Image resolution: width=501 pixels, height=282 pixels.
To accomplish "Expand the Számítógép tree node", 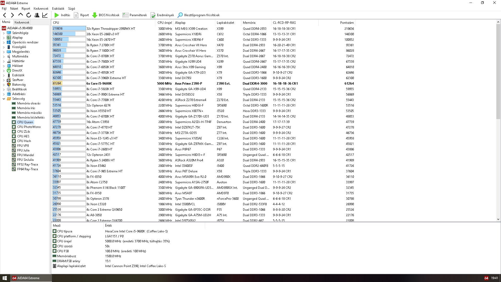I will coord(4,33).
